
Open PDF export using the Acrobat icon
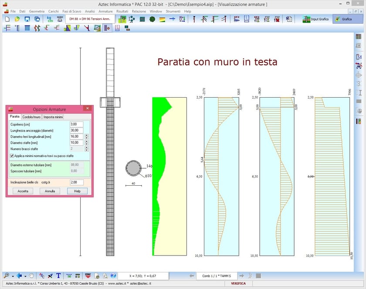coord(97,275)
